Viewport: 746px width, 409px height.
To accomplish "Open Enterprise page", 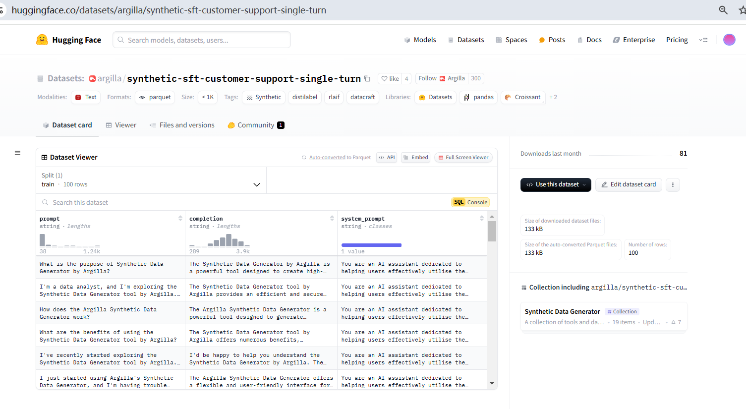I will coord(634,40).
